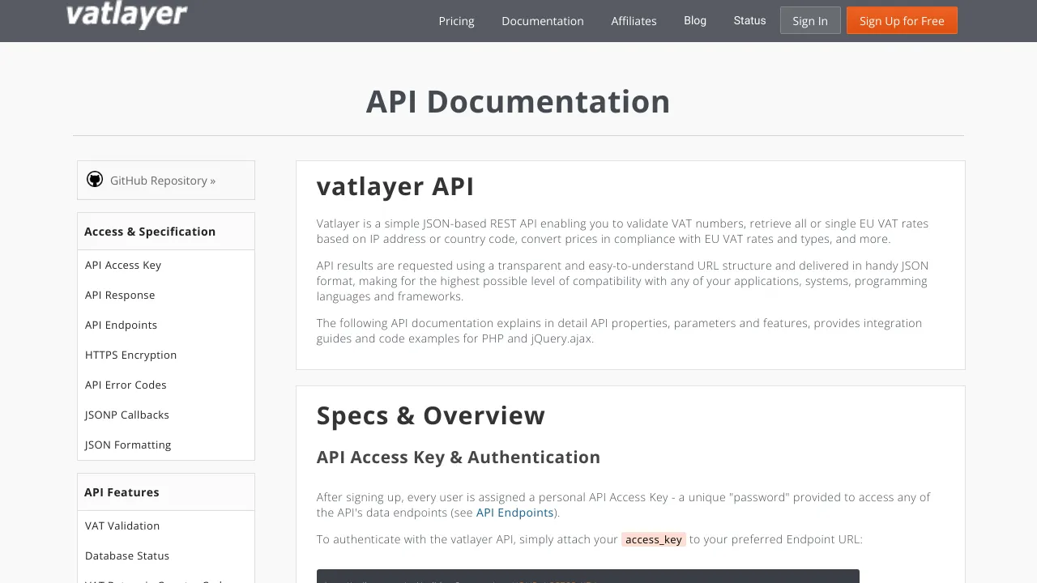Click the vatlayer API heading
The image size is (1037, 583).
395,186
